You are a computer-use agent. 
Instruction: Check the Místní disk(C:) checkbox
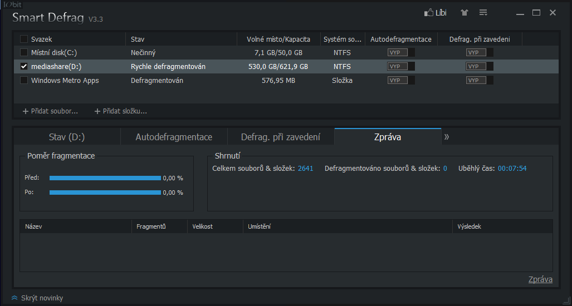[x=24, y=52]
